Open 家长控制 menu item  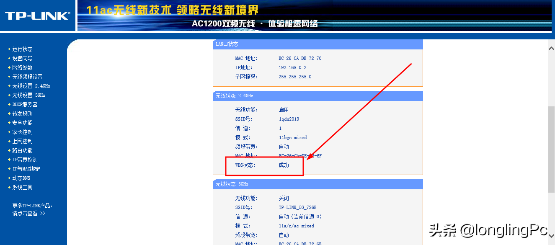coord(22,132)
